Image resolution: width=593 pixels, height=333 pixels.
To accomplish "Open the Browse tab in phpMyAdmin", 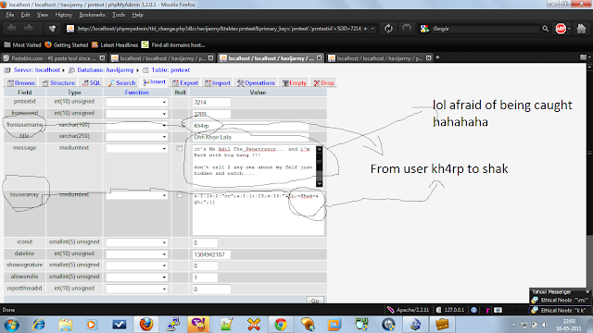I will pyautogui.click(x=21, y=82).
